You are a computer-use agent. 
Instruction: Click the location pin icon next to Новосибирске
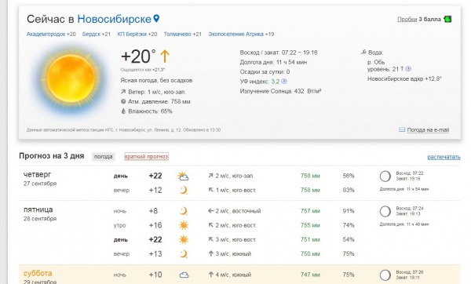(156, 19)
